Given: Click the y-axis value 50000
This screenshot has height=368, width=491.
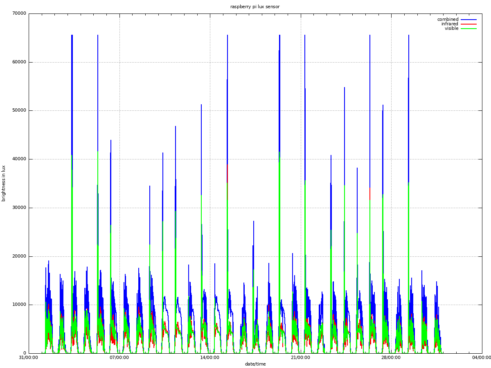Looking at the screenshot, I should click(x=20, y=110).
